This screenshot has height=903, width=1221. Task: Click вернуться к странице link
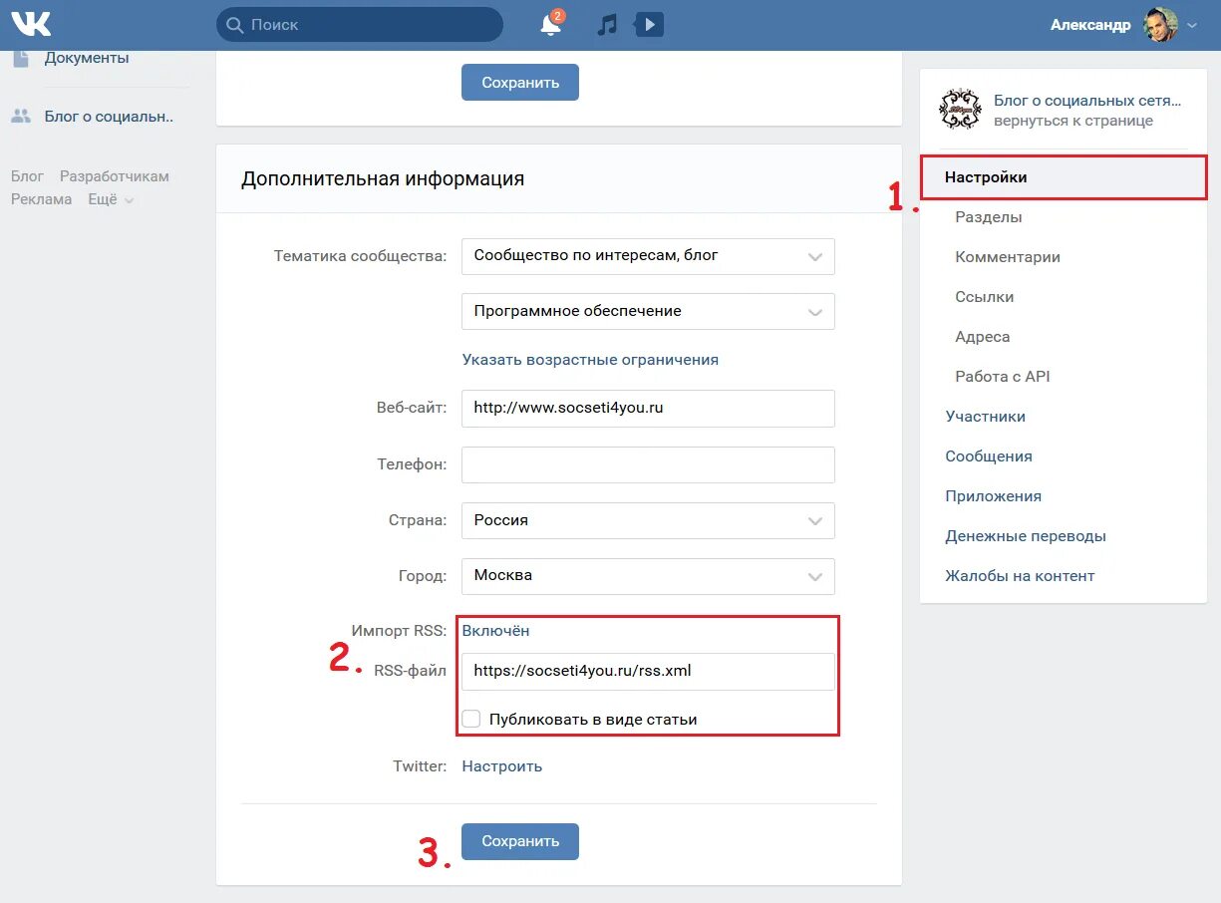[1073, 121]
